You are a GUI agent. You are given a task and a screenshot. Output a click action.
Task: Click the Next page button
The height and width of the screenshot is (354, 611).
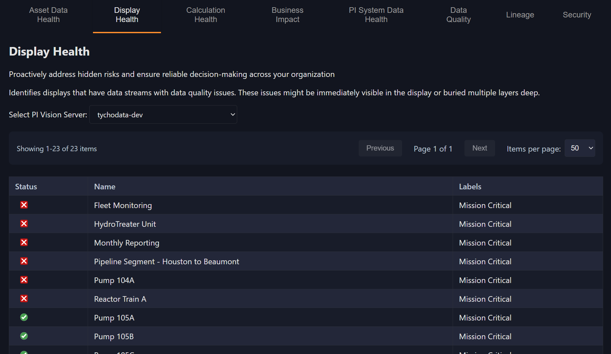pyautogui.click(x=480, y=148)
